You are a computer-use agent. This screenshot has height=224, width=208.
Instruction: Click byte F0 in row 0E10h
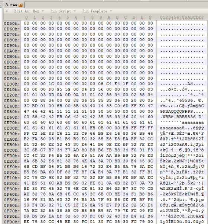pos(51,89)
